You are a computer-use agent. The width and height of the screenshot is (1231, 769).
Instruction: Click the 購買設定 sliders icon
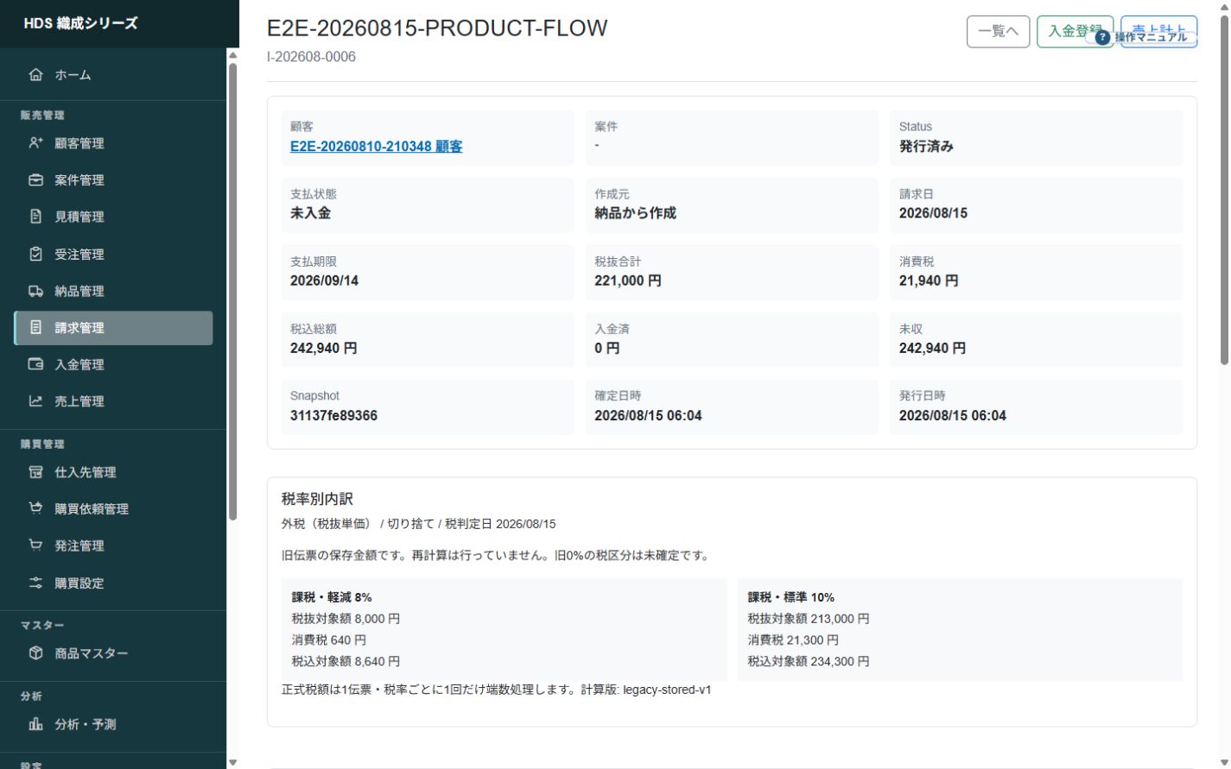click(x=35, y=583)
